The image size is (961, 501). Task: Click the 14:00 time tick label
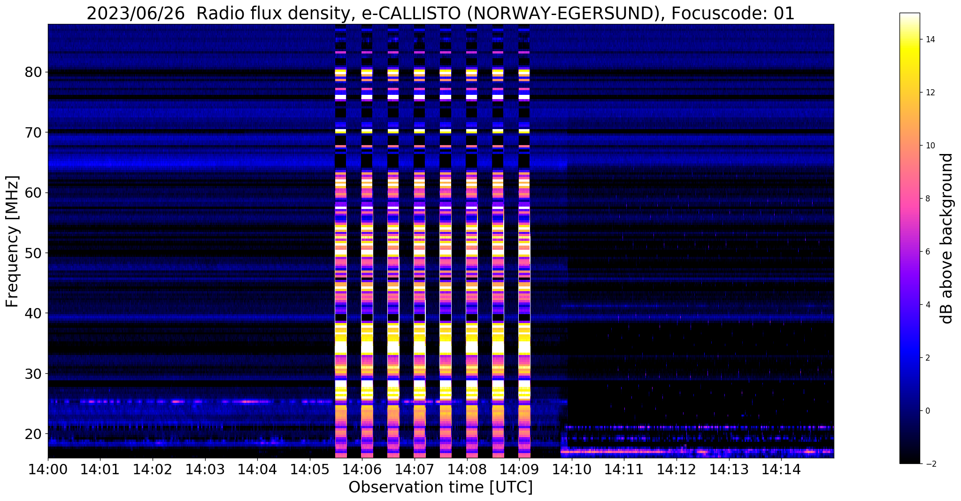coord(48,469)
